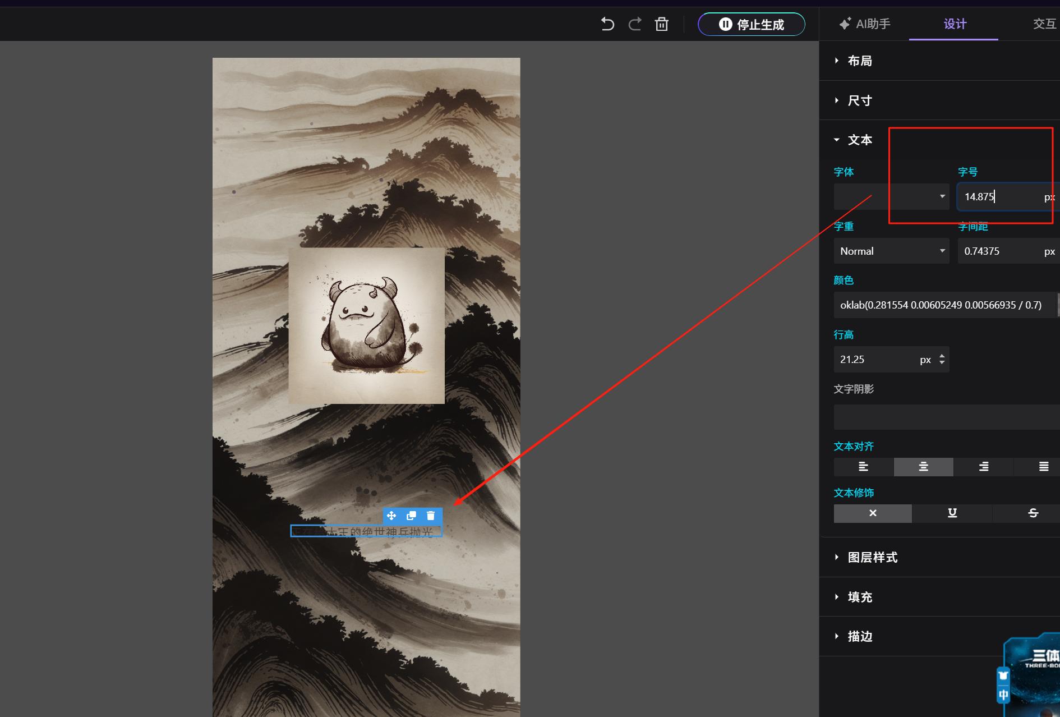This screenshot has height=717, width=1060.
Task: Delete the selected text element via trash icon
Action: point(431,516)
